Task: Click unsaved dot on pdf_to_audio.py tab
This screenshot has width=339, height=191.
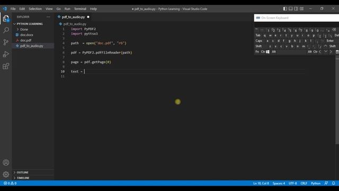Action: [x=88, y=17]
